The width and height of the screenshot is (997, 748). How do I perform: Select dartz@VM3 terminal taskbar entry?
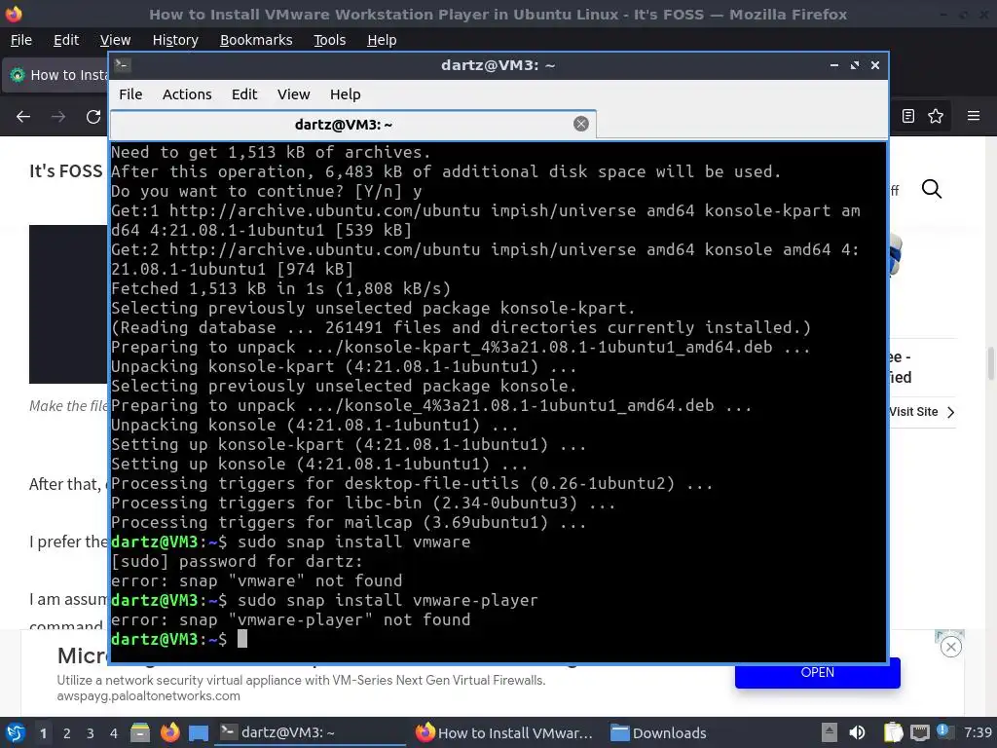tap(311, 732)
